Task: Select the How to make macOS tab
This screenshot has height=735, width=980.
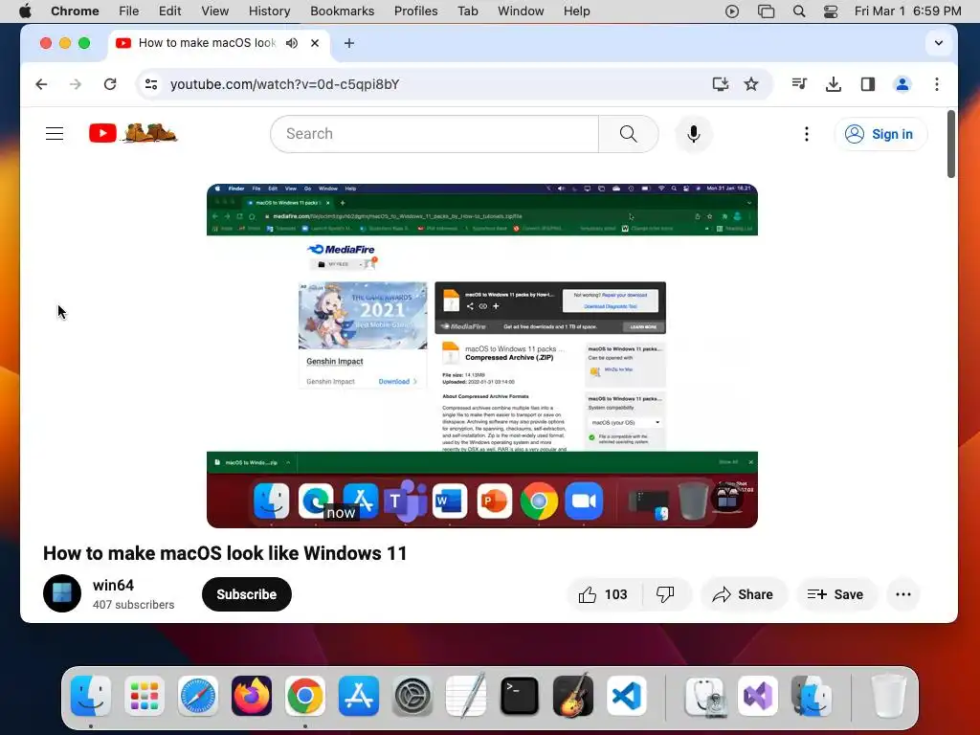Action: point(207,43)
